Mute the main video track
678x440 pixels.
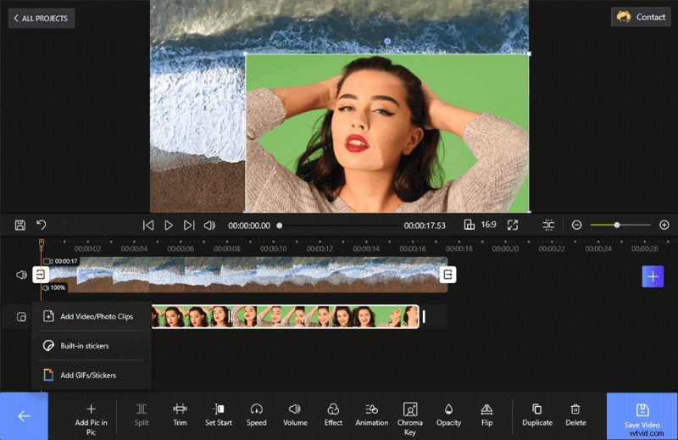click(x=21, y=275)
